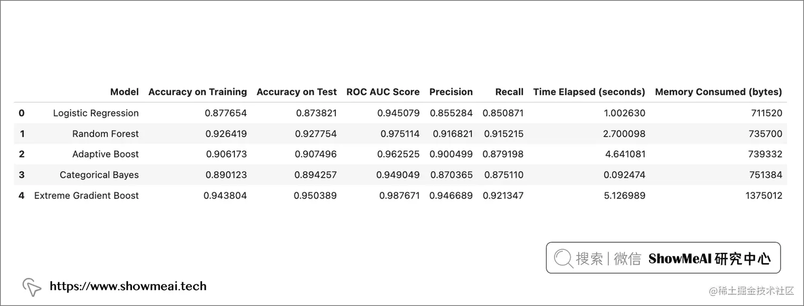
Task: Select the Recall column header
Action: 509,92
